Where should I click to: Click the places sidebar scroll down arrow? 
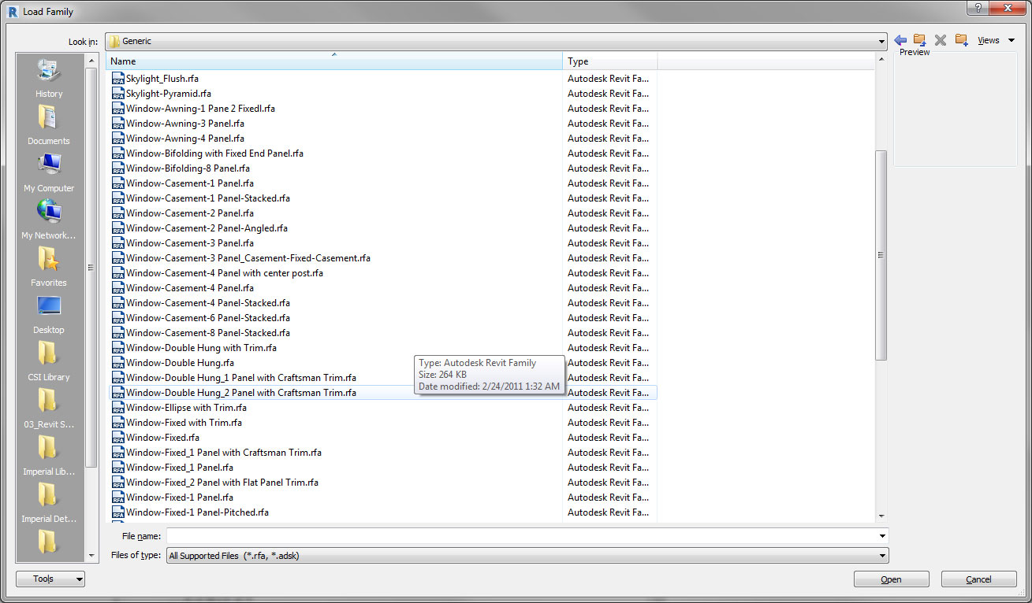pos(91,555)
